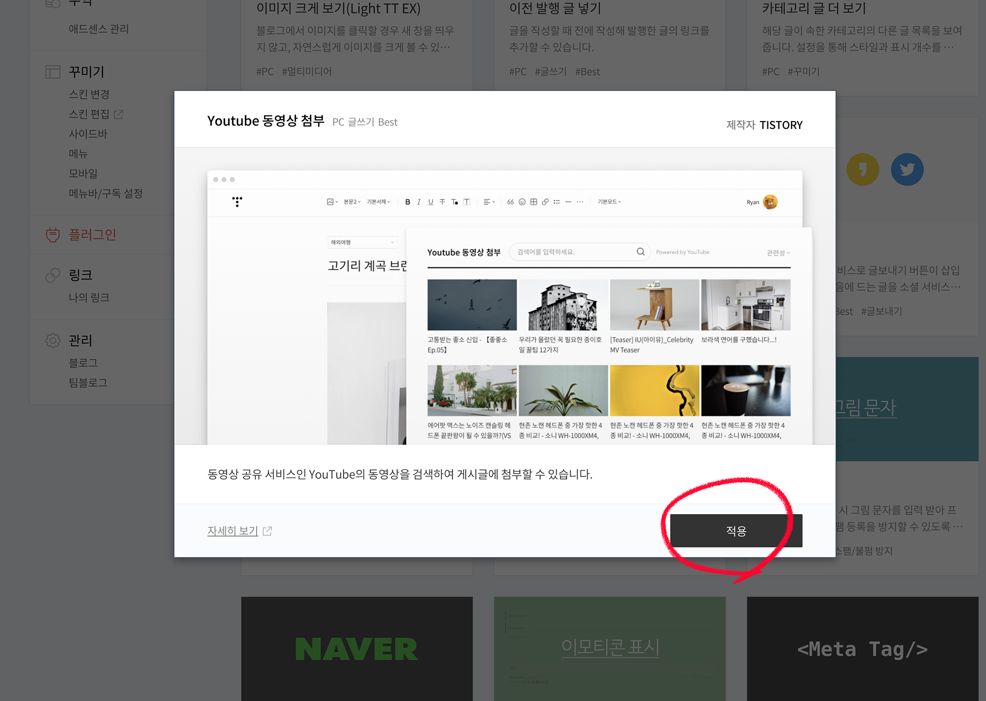Viewport: 986px width, 701px height.
Task: Open the 해외여행 category dropdown
Action: [362, 242]
